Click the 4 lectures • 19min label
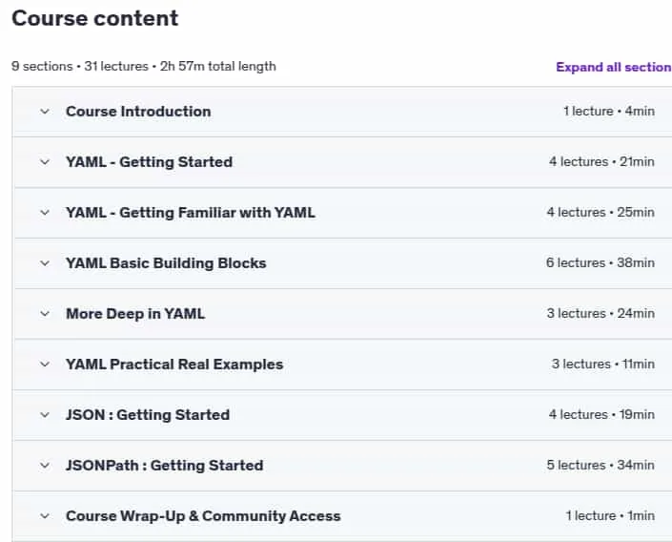 [x=601, y=414]
